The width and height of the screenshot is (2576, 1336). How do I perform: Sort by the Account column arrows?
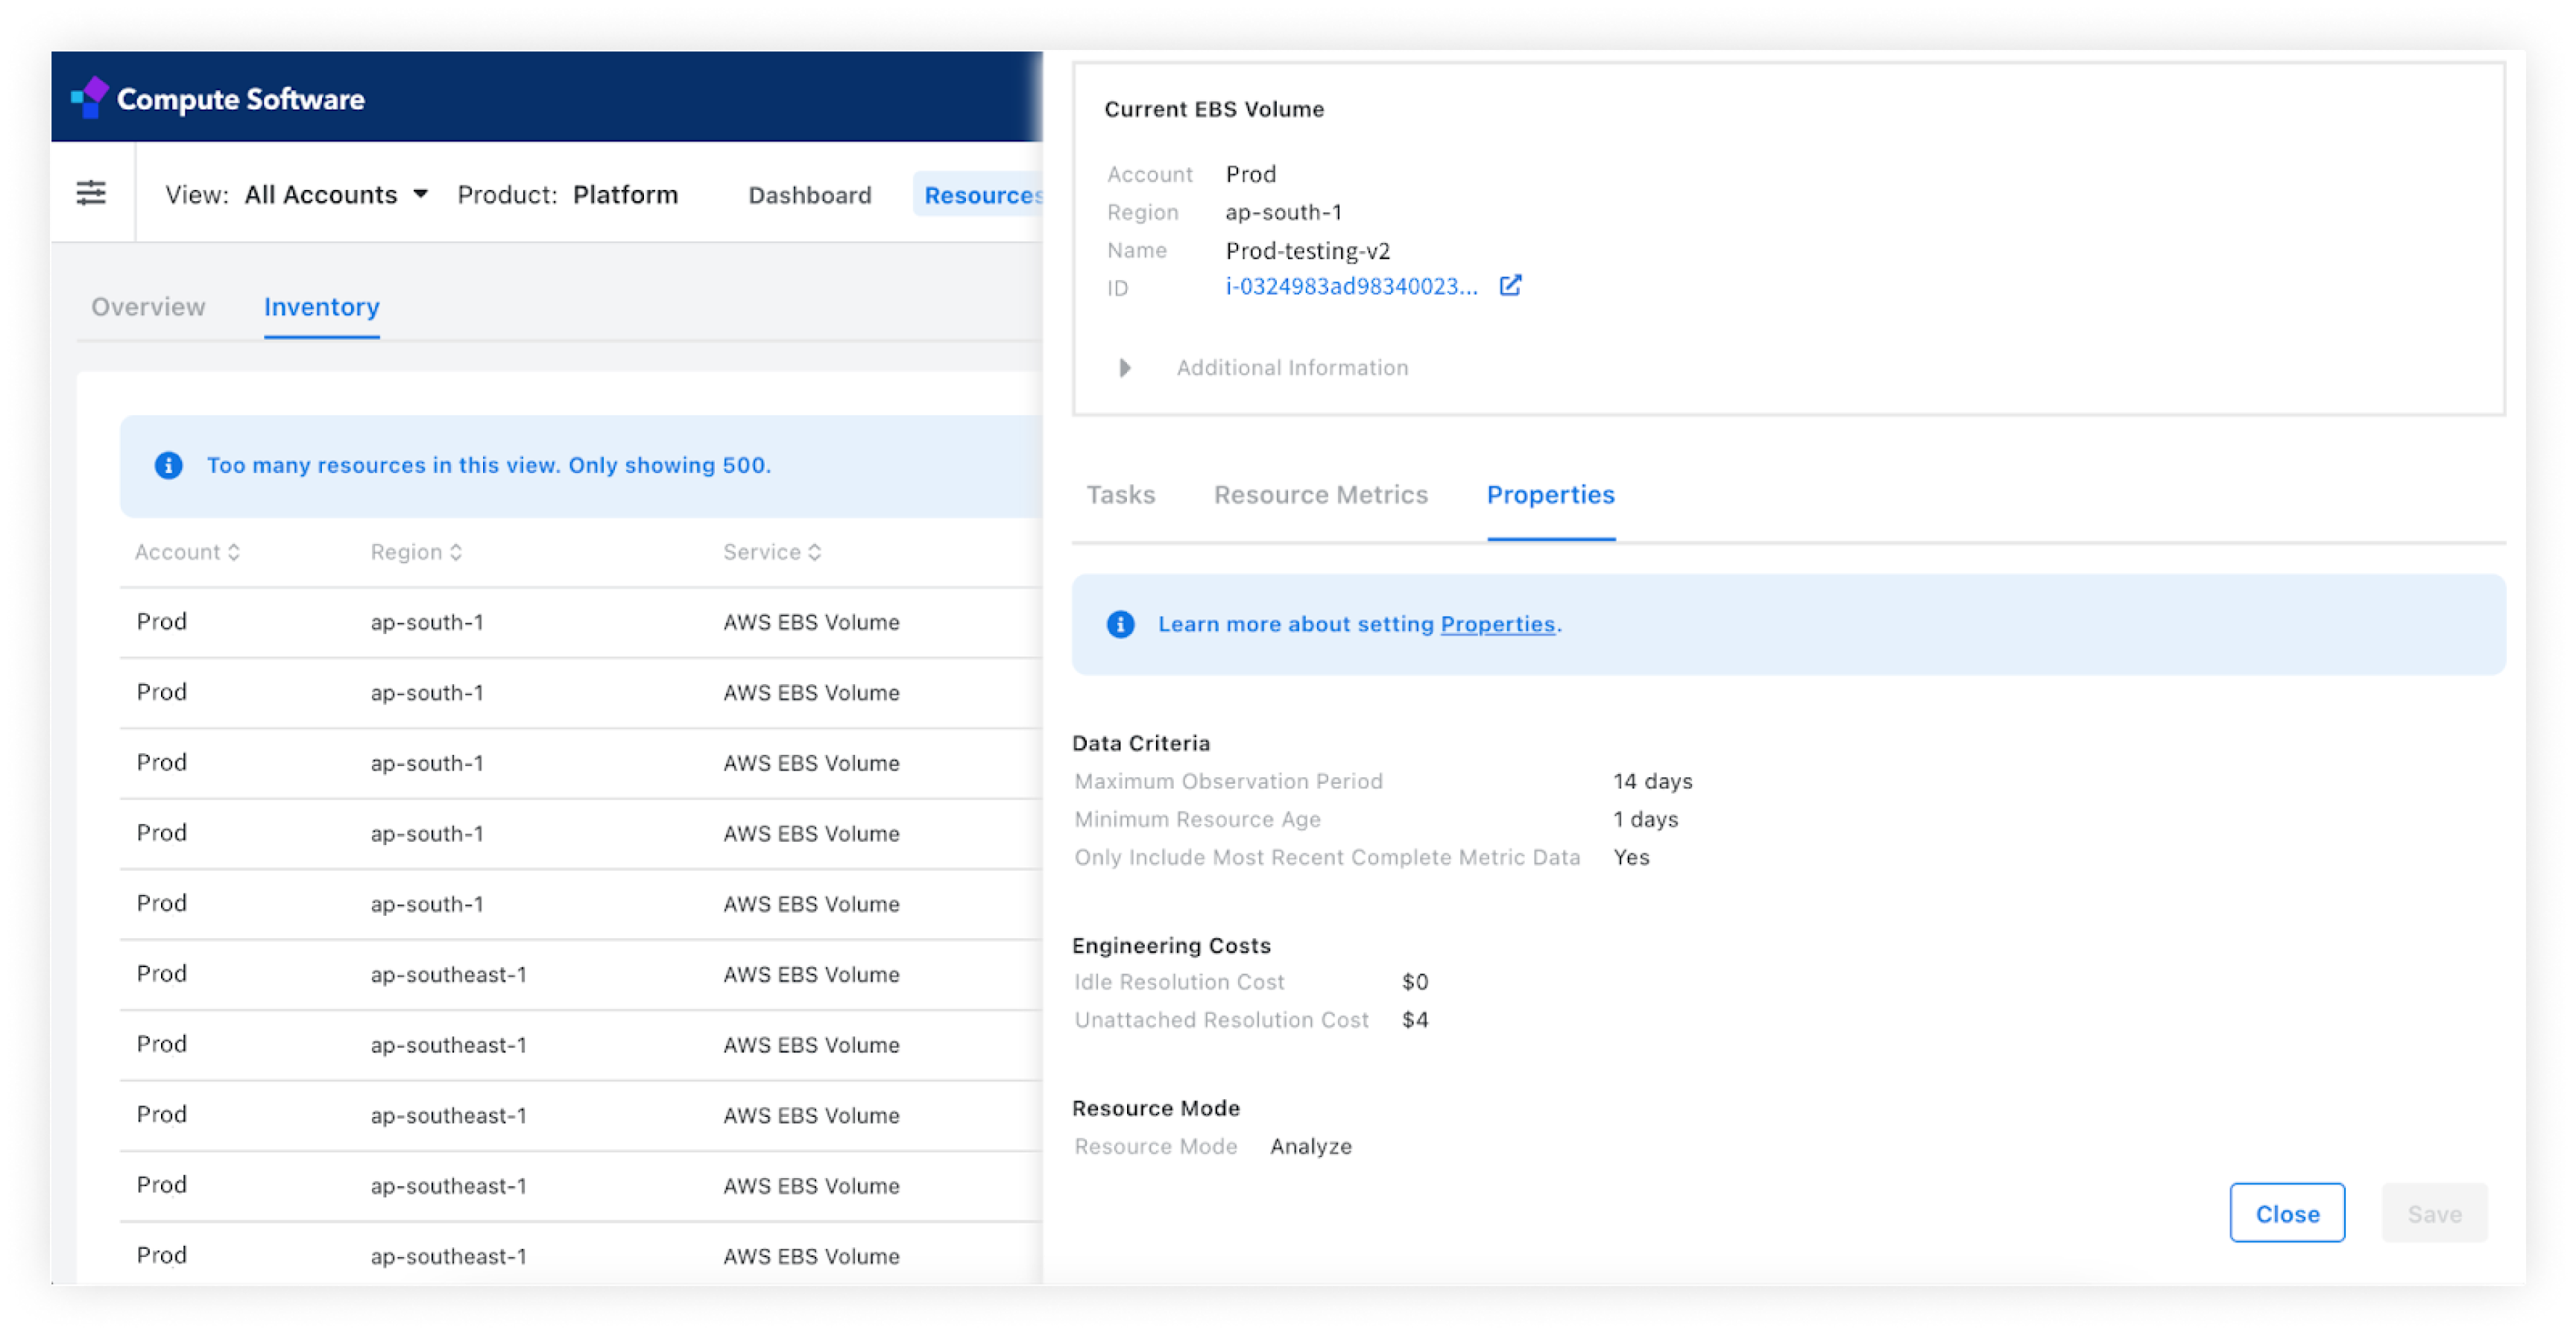pyautogui.click(x=234, y=552)
